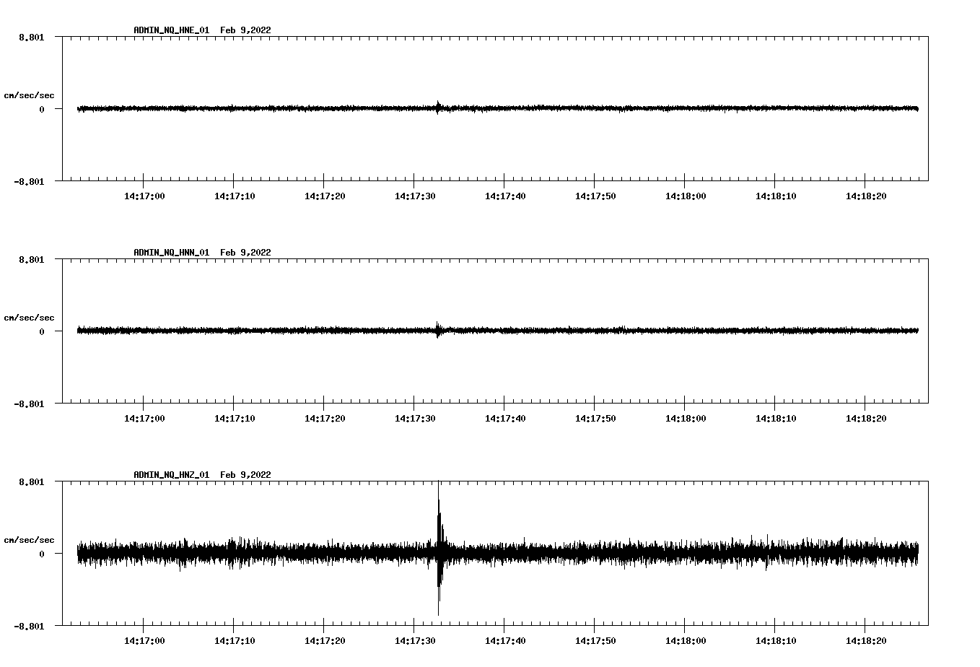Image resolution: width=980 pixels, height=667 pixels.
Task: Click the -8.801 lower limit on HNE plot
Action: pyautogui.click(x=29, y=181)
